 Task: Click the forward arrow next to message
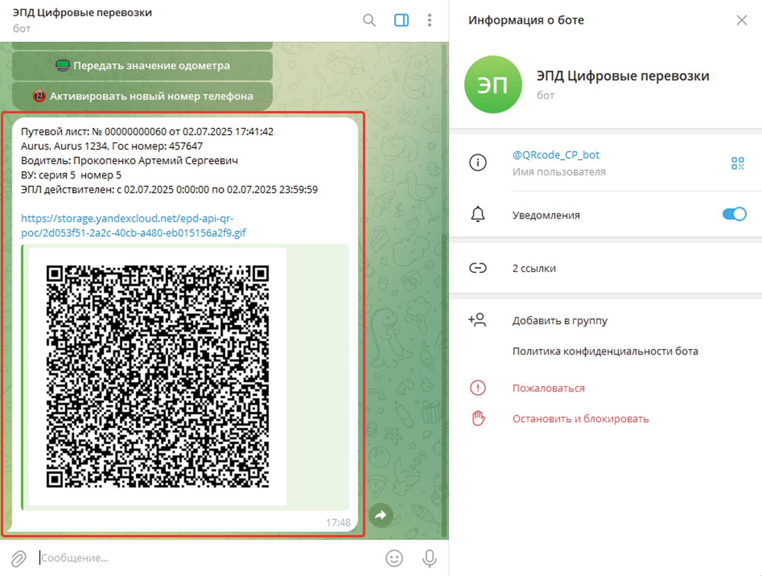[380, 515]
